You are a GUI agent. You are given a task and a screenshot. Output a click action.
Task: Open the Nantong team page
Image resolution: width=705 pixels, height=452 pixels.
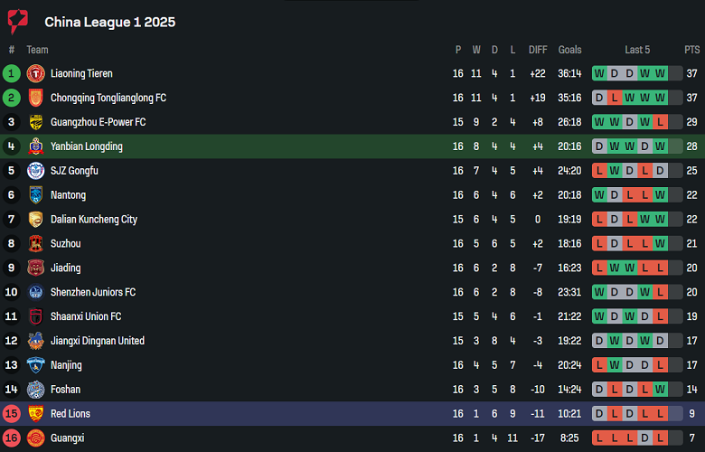[69, 195]
